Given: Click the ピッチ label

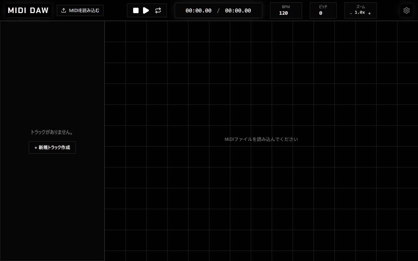Looking at the screenshot, I should pyautogui.click(x=323, y=7).
